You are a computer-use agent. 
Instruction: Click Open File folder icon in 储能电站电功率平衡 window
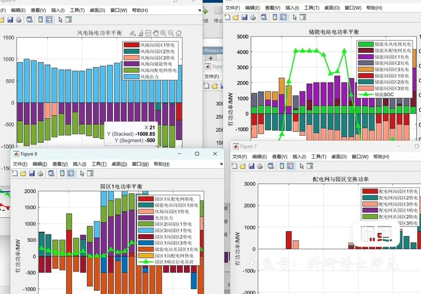coord(236,17)
